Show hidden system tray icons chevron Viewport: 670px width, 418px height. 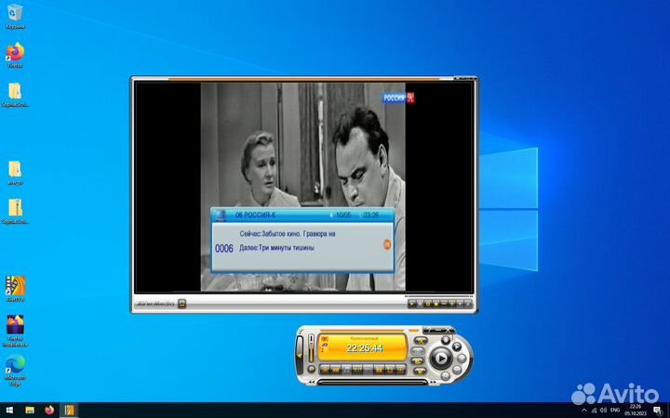pos(584,411)
